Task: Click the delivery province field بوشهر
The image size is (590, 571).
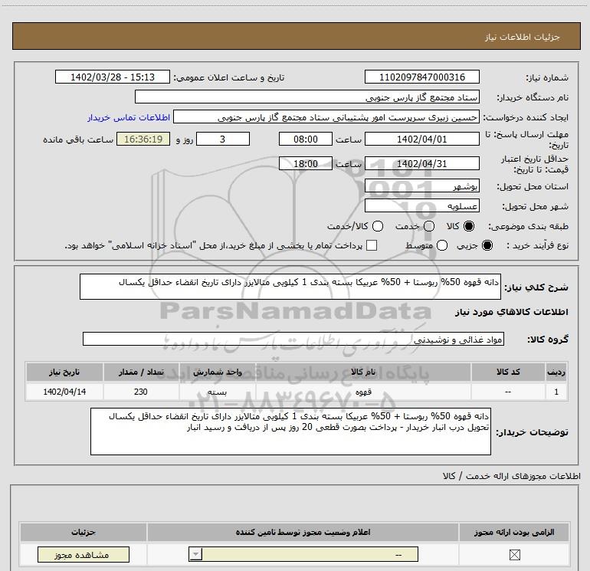Action: [x=421, y=186]
